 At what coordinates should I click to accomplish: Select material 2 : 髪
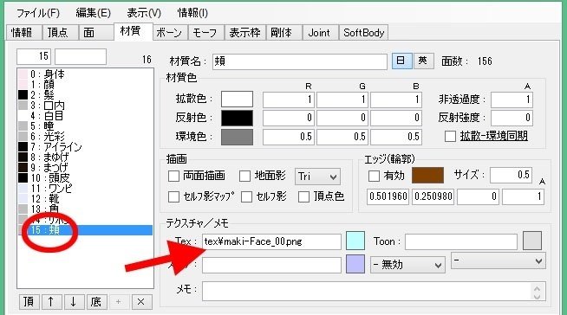pos(85,95)
